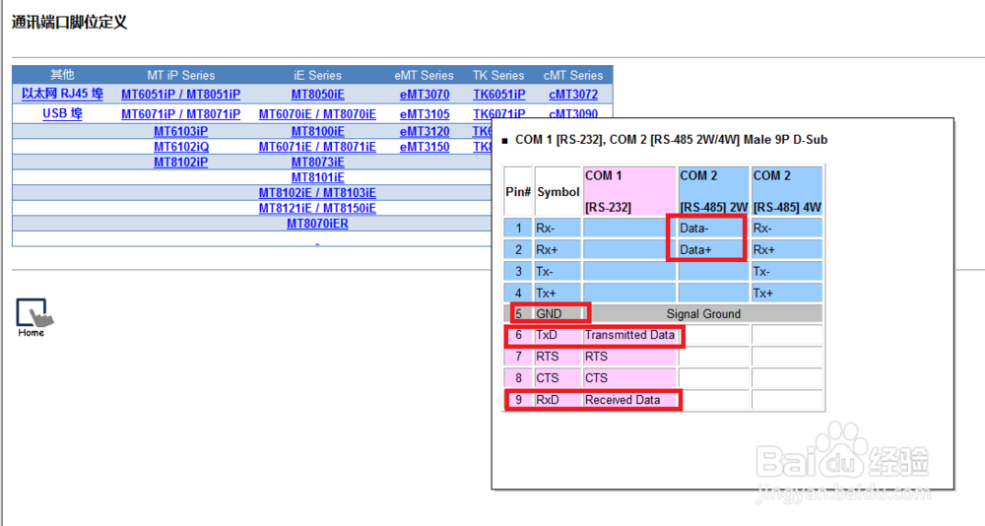Image resolution: width=985 pixels, height=526 pixels.
Task: Click the Rx+ cell in the 4W column
Action: pyautogui.click(x=787, y=249)
